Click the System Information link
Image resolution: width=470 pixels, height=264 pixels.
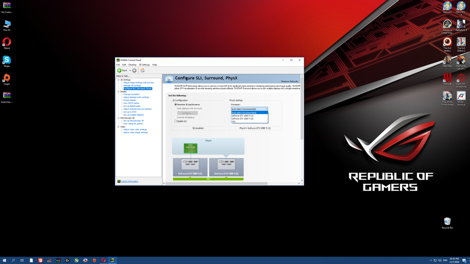[x=129, y=181]
